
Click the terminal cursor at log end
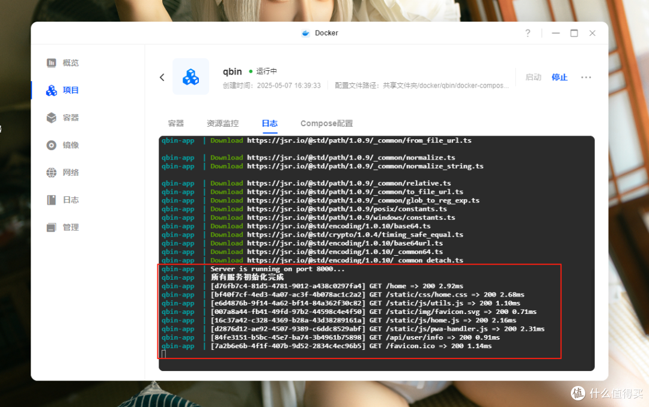click(163, 354)
